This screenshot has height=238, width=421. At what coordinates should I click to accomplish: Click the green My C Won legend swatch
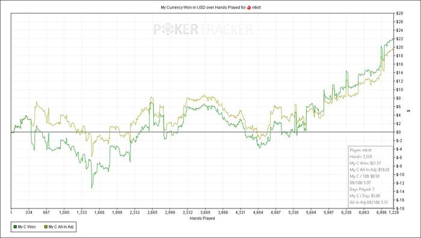point(15,227)
